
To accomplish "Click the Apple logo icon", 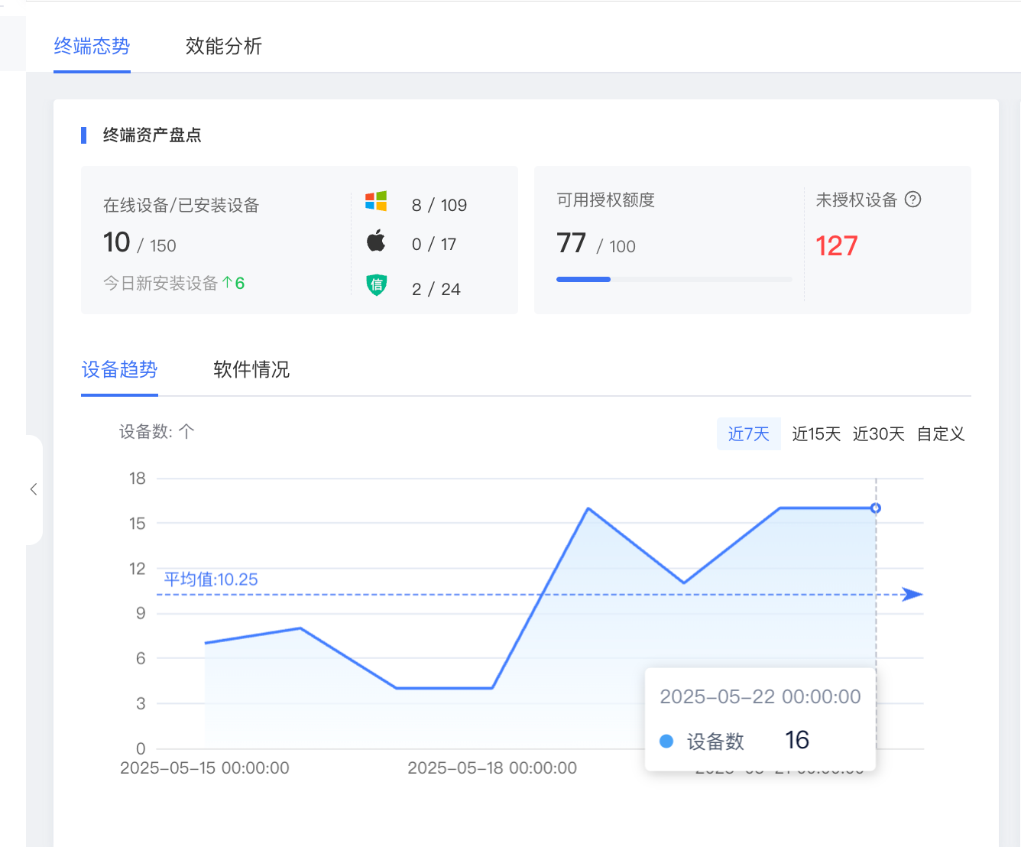I will pyautogui.click(x=376, y=242).
